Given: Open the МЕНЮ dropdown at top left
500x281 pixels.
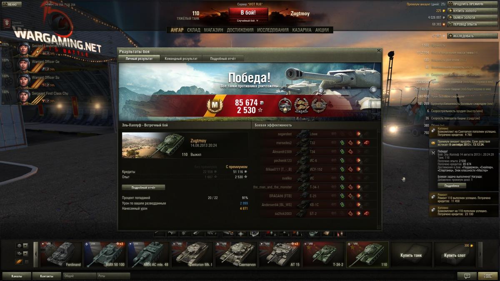Looking at the screenshot, I should [11, 4].
